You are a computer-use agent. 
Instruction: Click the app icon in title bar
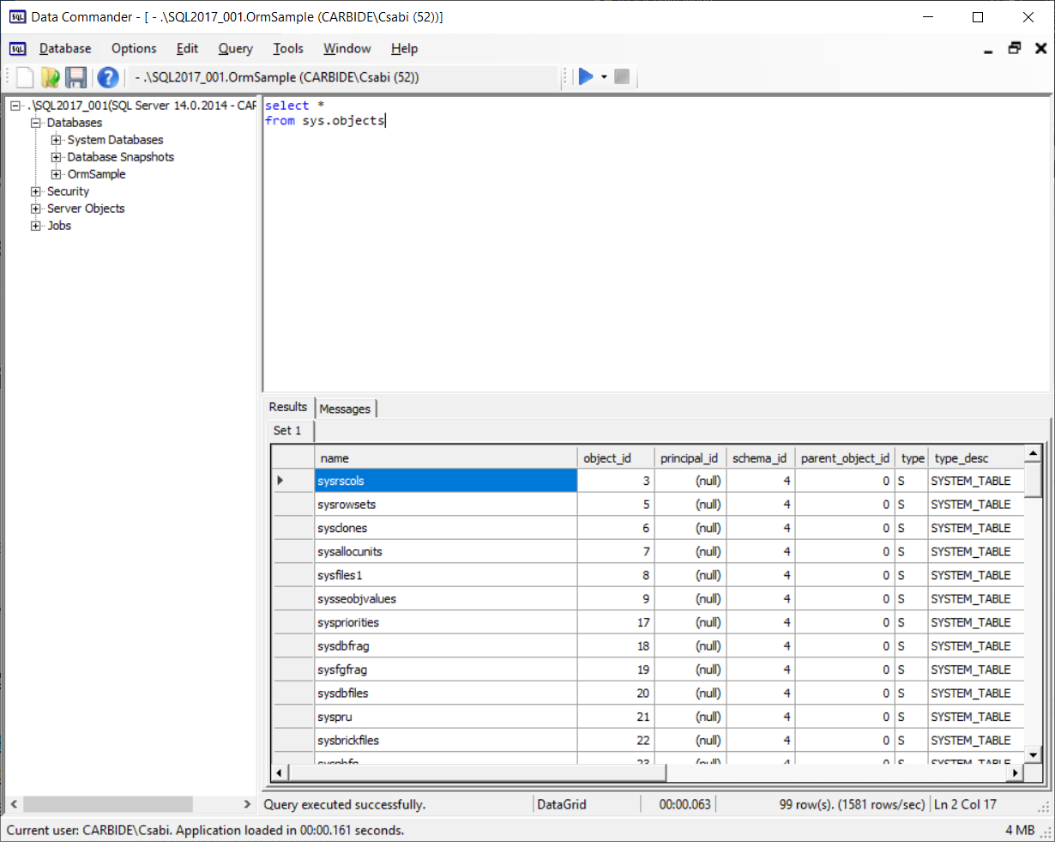coord(17,16)
